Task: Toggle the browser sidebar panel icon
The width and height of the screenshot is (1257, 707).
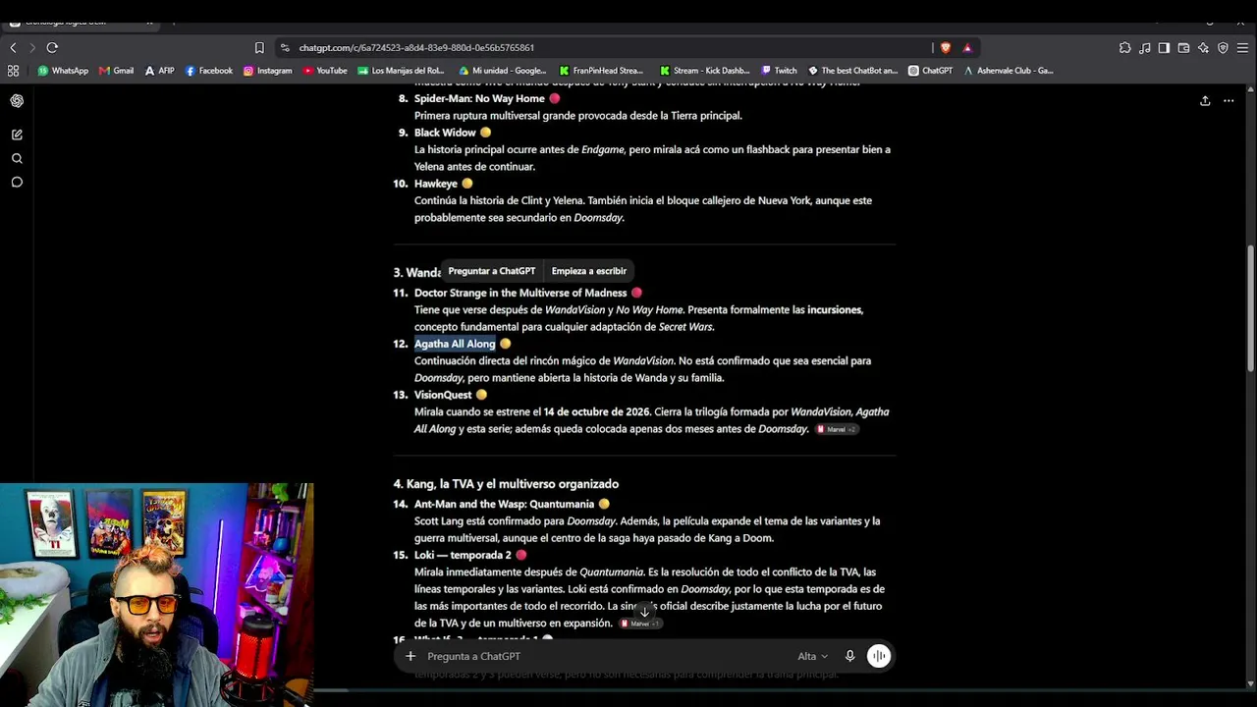Action: point(1164,47)
